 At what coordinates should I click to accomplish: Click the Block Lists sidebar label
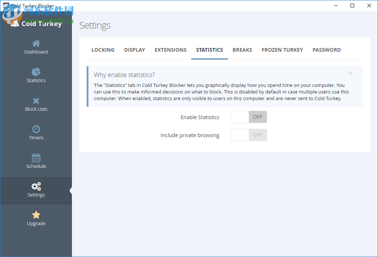[36, 109]
